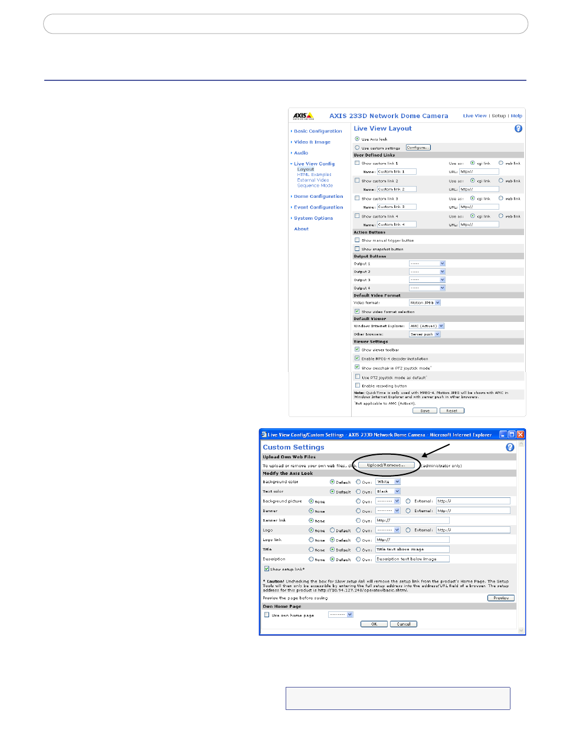Image resolution: width=563 pixels, height=746 pixels.
Task: Open help icon in Custom Settings window
Action: 510,447
